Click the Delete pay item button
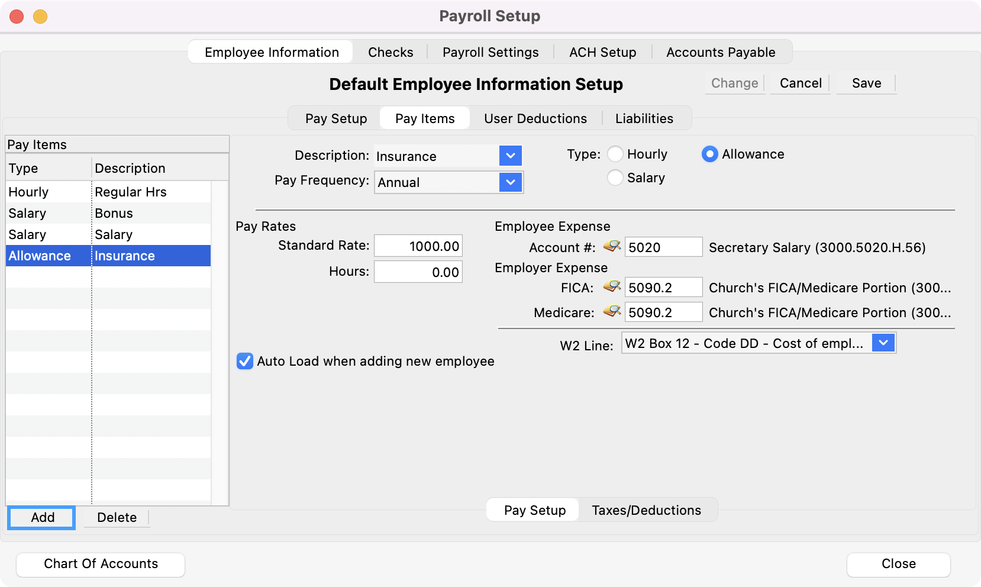 pyautogui.click(x=117, y=518)
